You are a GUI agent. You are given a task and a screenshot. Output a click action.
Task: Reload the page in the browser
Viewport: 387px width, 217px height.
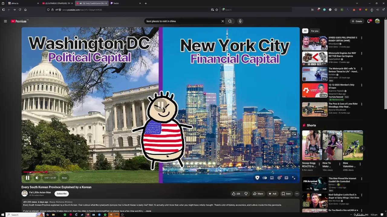pos(20,10)
